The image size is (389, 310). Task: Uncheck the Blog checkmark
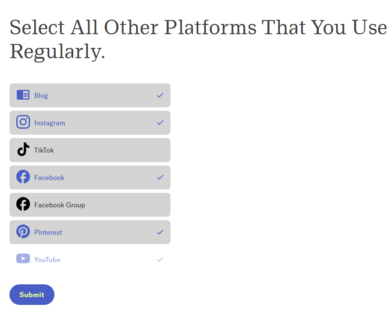pyautogui.click(x=160, y=95)
